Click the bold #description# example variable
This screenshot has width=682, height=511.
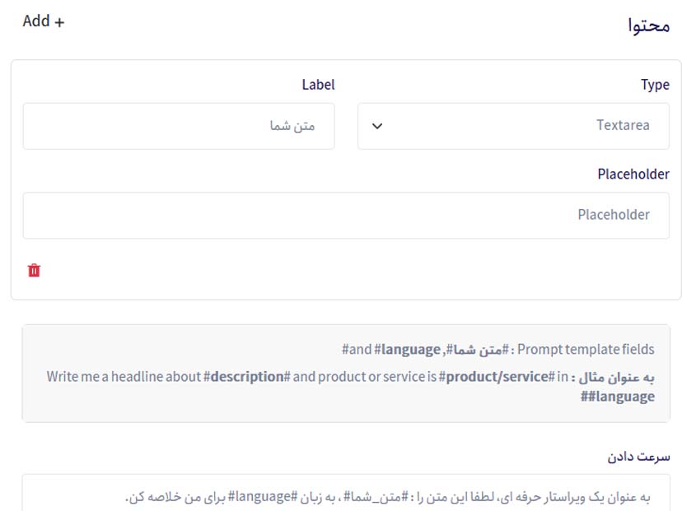coord(247,377)
